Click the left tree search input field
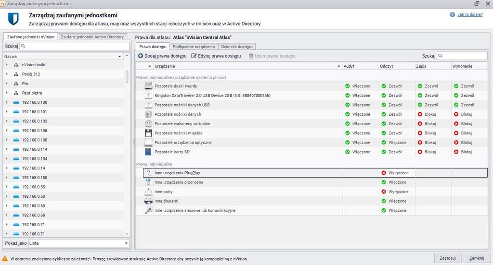 click(75, 46)
